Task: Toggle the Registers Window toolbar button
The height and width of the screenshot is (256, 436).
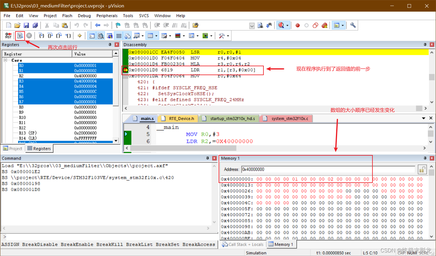Action: [x=119, y=36]
